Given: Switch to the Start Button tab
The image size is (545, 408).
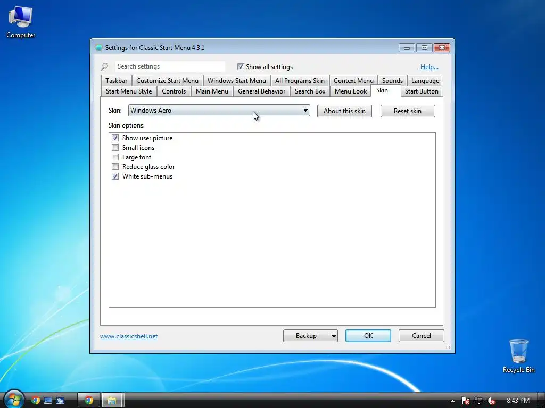Looking at the screenshot, I should 422,91.
